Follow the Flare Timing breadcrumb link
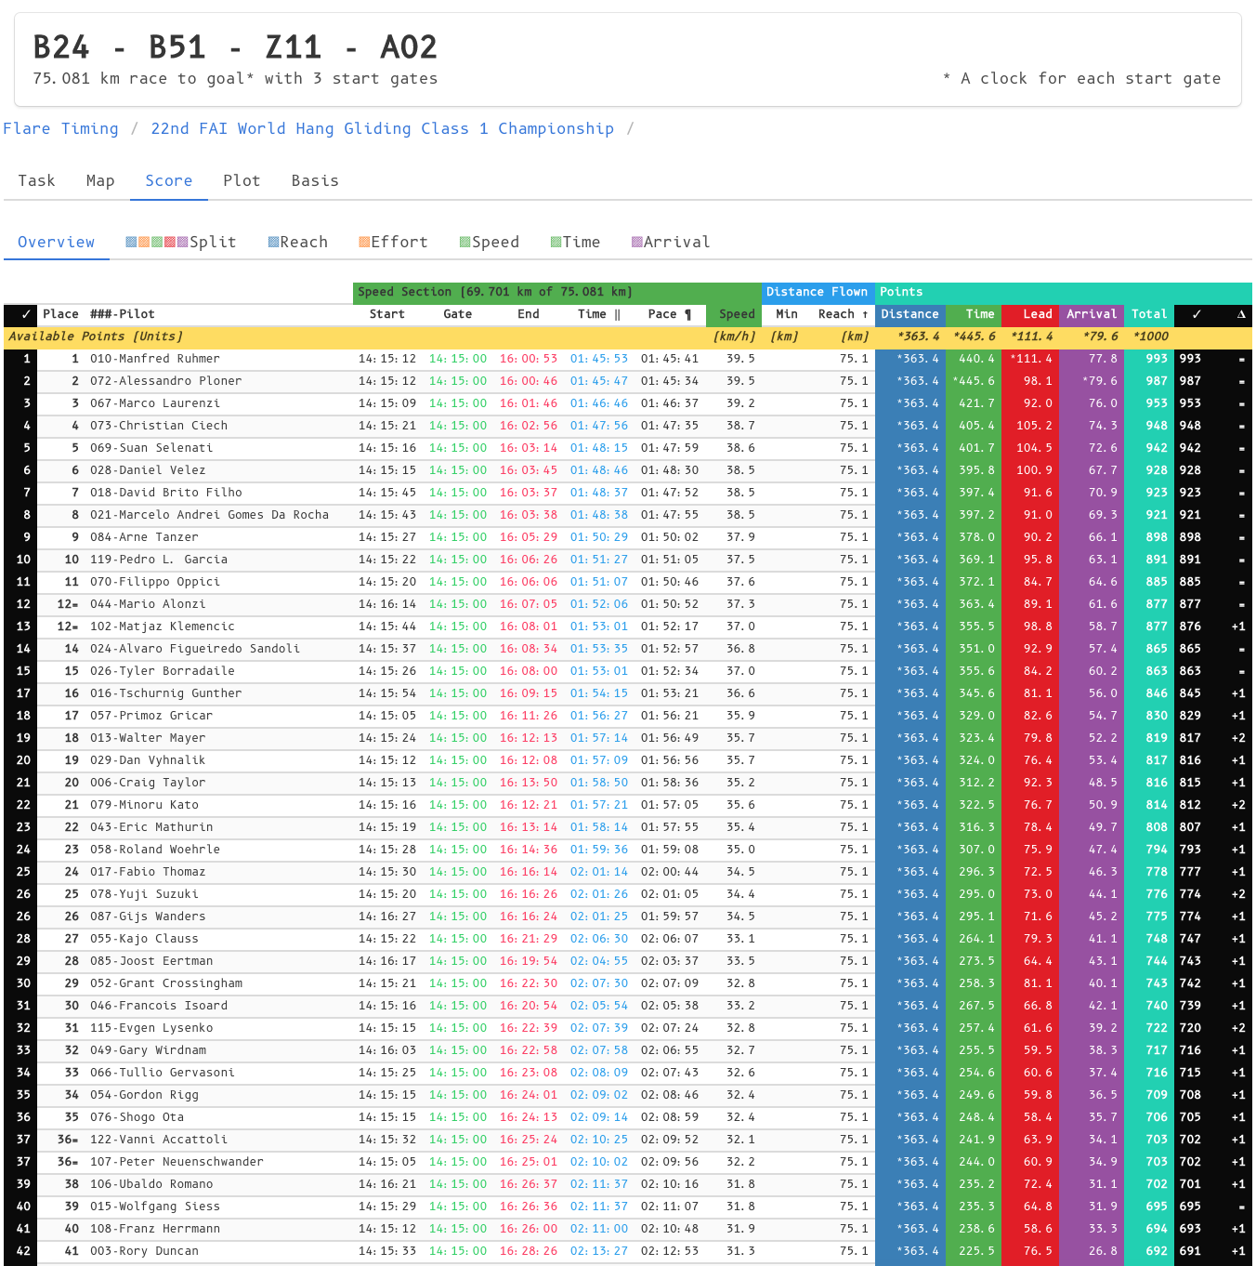 [60, 128]
